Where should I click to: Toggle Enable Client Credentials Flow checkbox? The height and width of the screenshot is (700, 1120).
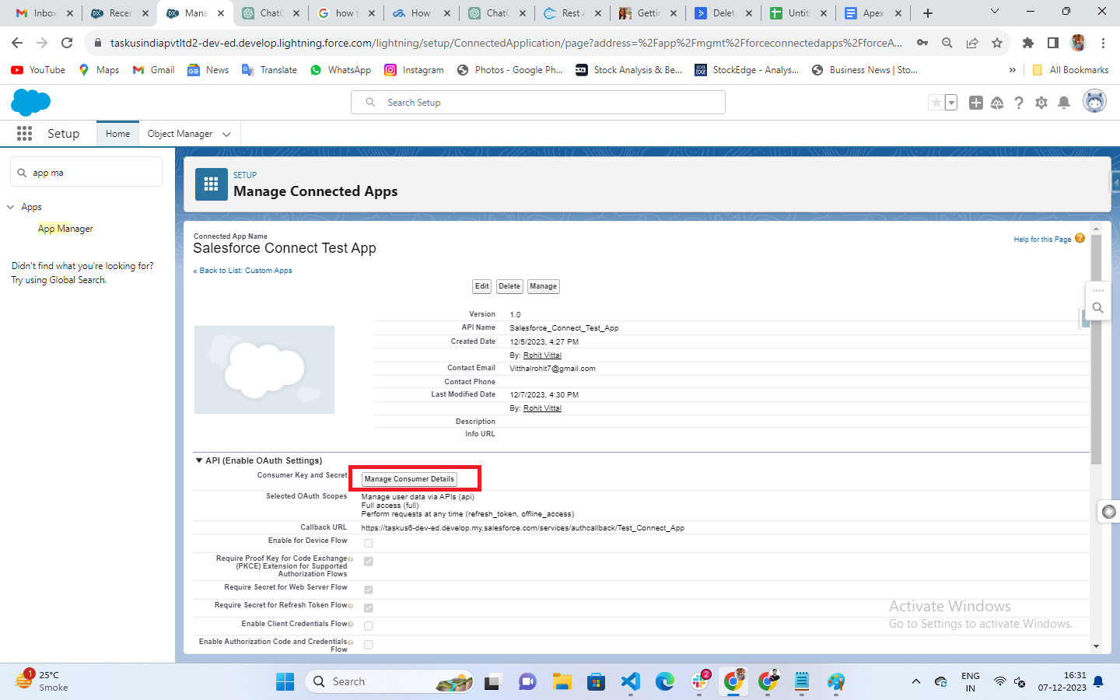[x=369, y=625]
